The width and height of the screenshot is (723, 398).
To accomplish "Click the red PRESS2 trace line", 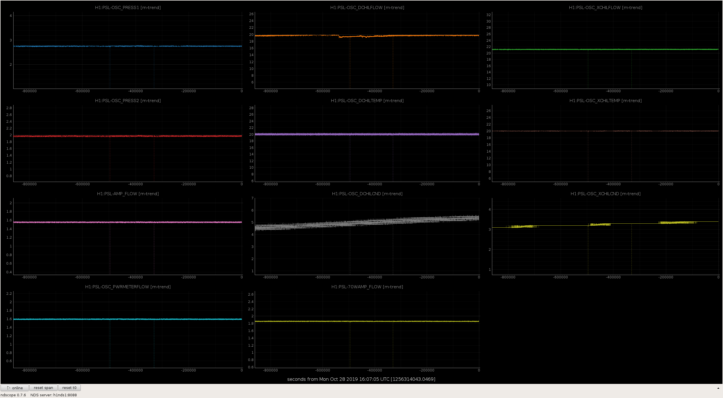I will [x=128, y=136].
